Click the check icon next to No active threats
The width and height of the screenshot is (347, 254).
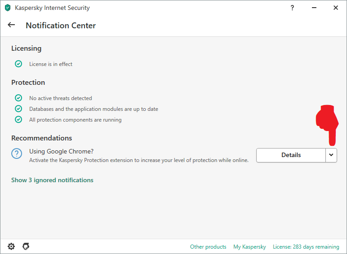pyautogui.click(x=18, y=98)
